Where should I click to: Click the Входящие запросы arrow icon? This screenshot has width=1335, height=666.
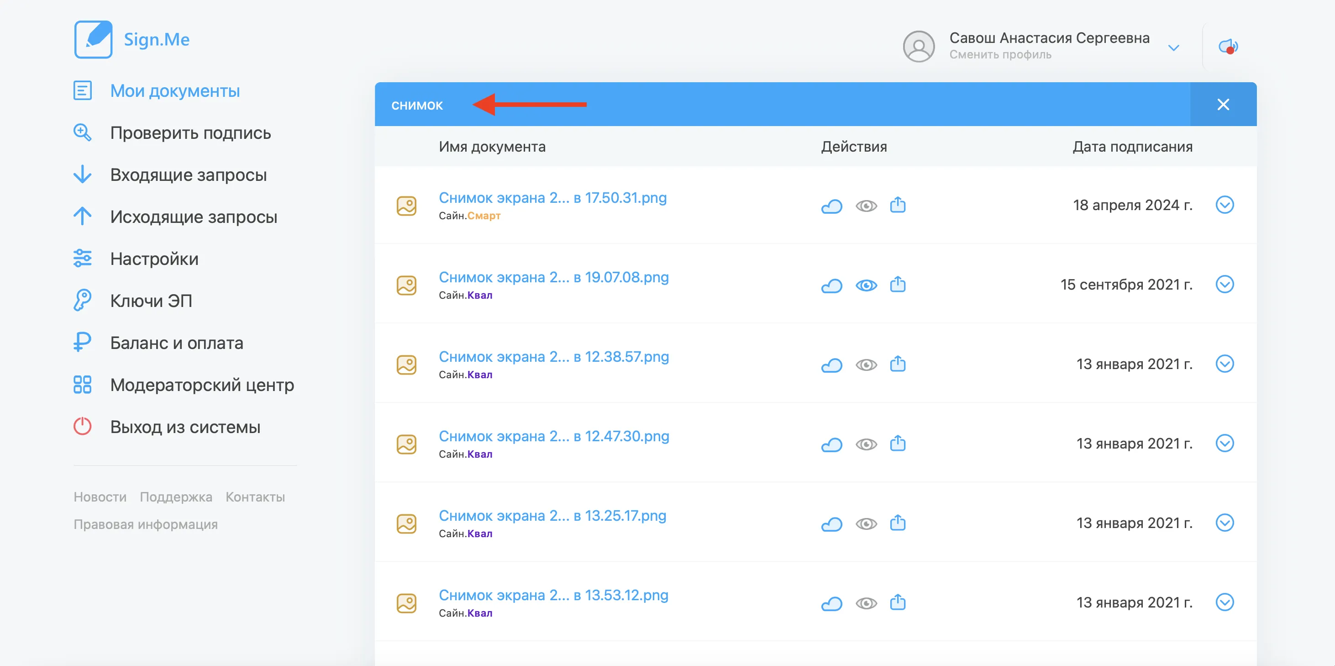coord(82,174)
